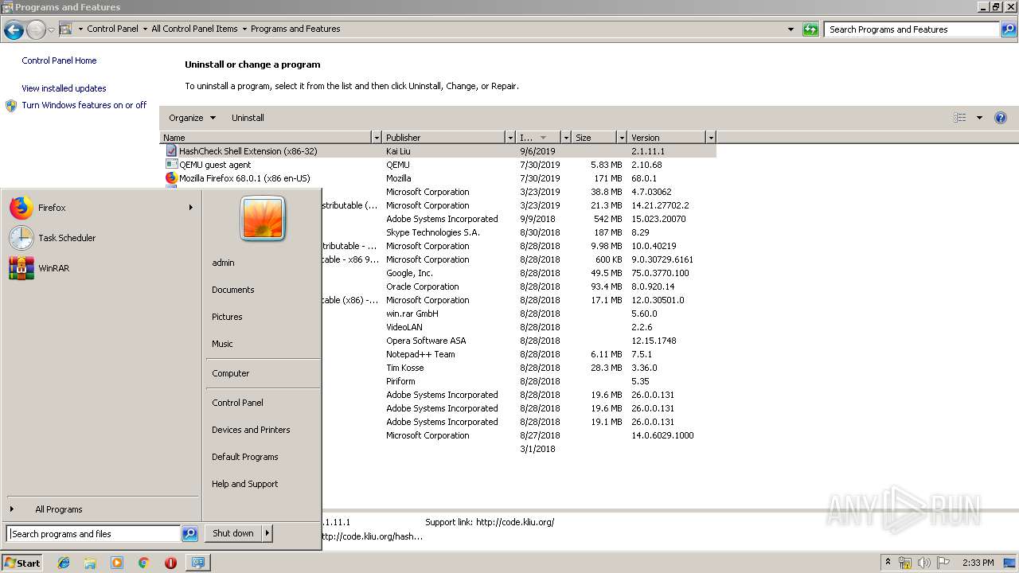Sort list by Name column header

267,138
